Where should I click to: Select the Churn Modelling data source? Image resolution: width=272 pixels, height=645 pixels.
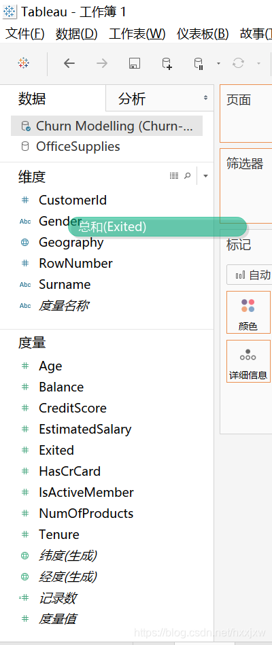click(x=107, y=126)
